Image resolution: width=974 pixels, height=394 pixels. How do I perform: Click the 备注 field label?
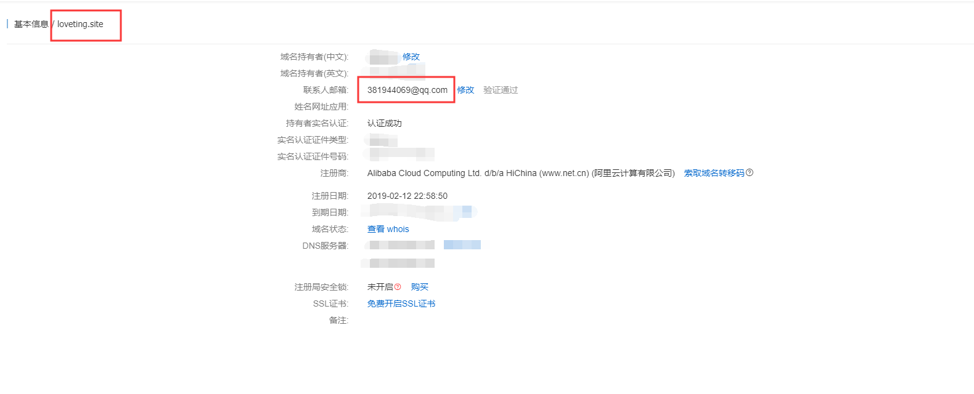coord(338,320)
